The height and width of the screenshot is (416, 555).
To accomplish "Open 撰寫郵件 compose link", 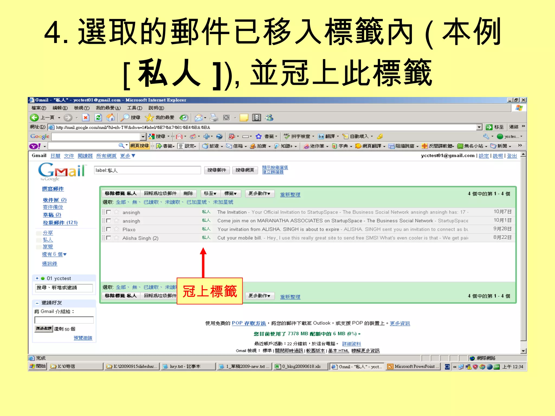I will (x=53, y=189).
